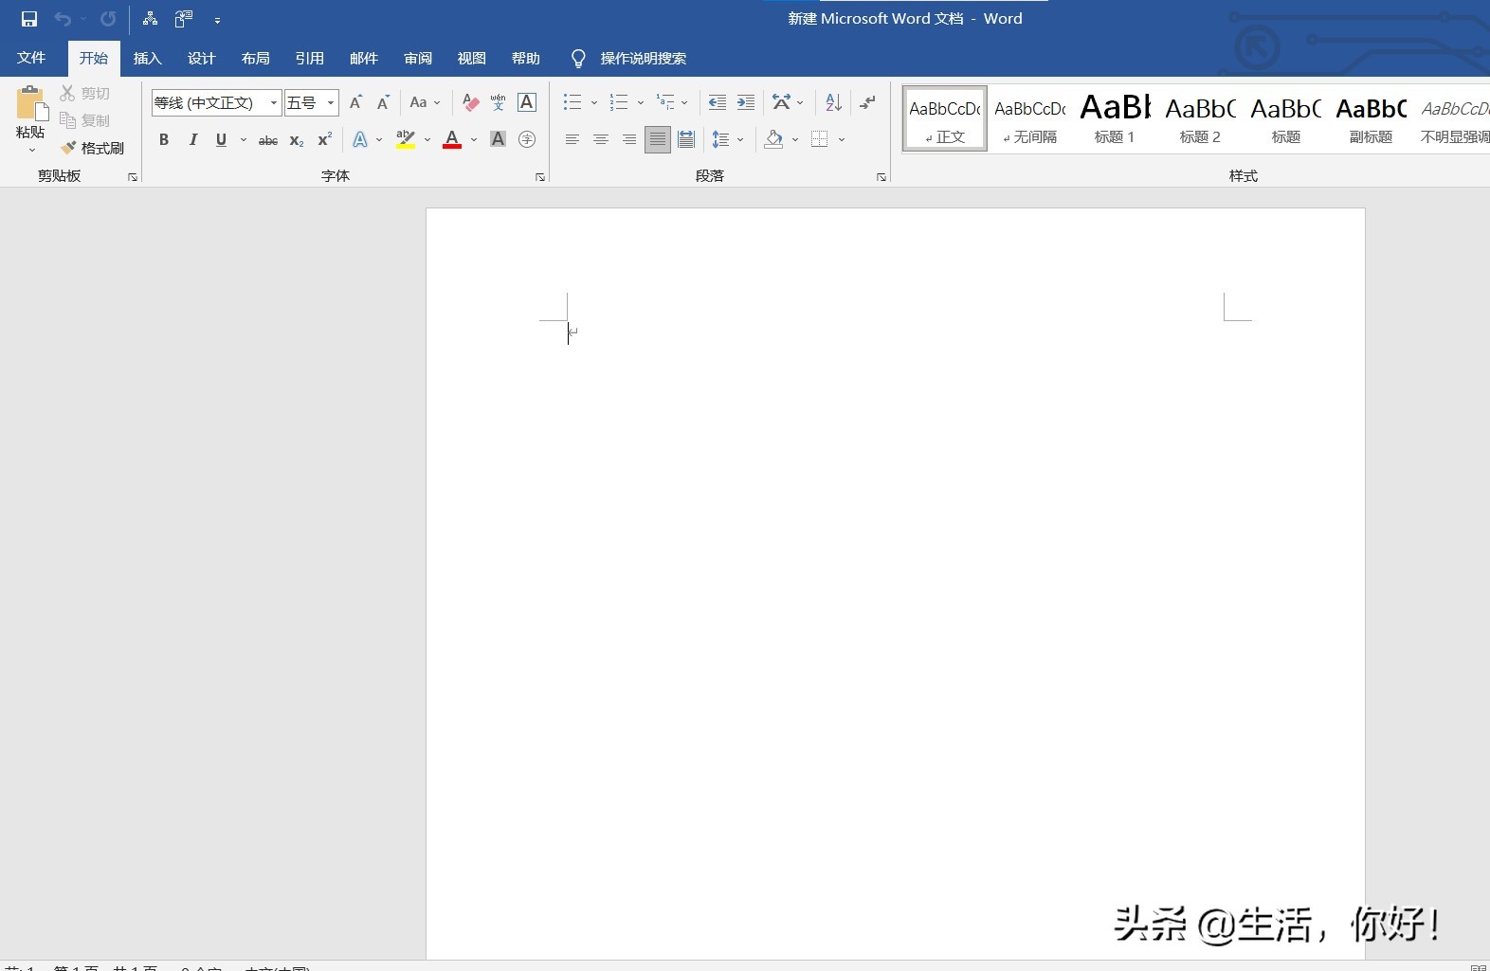The height and width of the screenshot is (971, 1490).
Task: Open the paragraph settings dialog launcher
Action: pyautogui.click(x=881, y=177)
